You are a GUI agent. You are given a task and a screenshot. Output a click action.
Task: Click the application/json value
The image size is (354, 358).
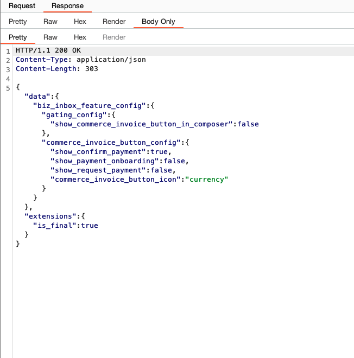point(111,60)
